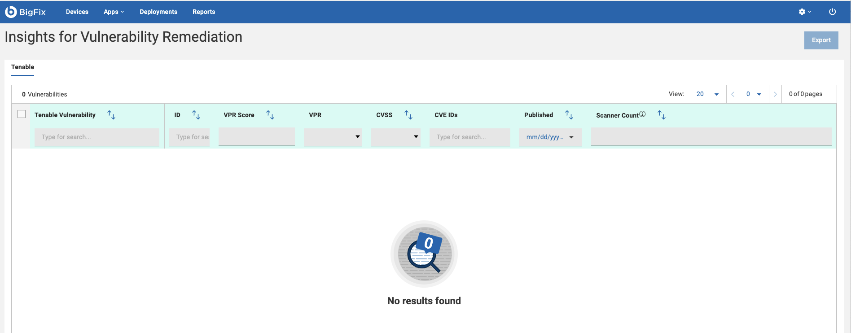This screenshot has width=851, height=333.
Task: Click the VPR column header
Action: click(x=315, y=115)
